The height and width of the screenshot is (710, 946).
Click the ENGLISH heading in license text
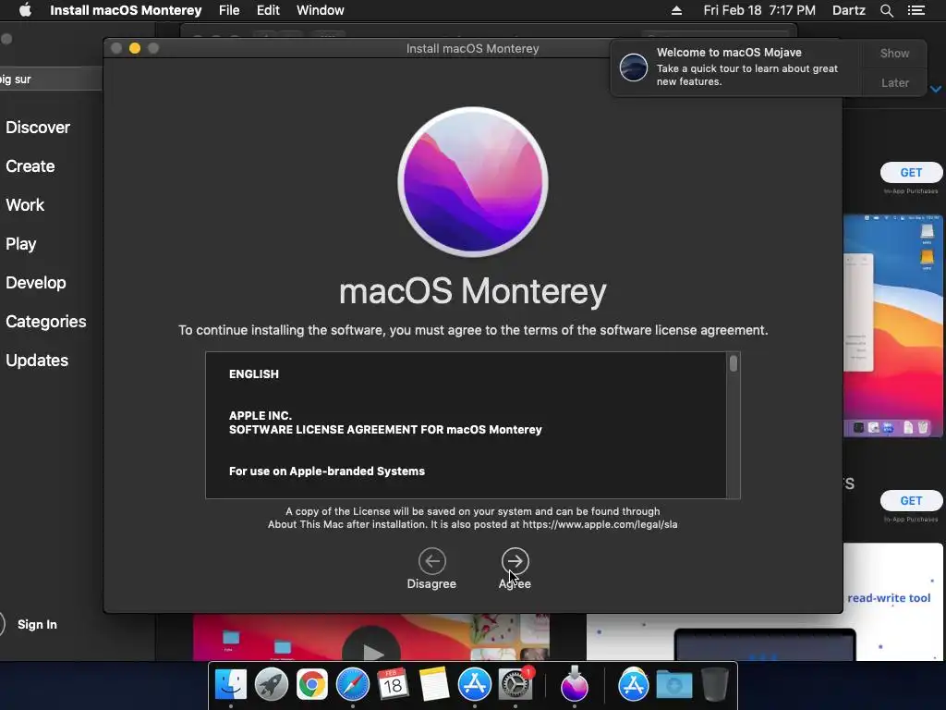[x=254, y=374]
